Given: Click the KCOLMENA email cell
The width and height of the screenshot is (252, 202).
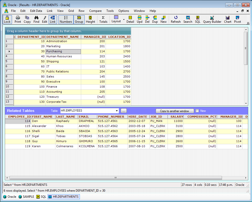Looking at the screenshot, I should click(87, 146).
